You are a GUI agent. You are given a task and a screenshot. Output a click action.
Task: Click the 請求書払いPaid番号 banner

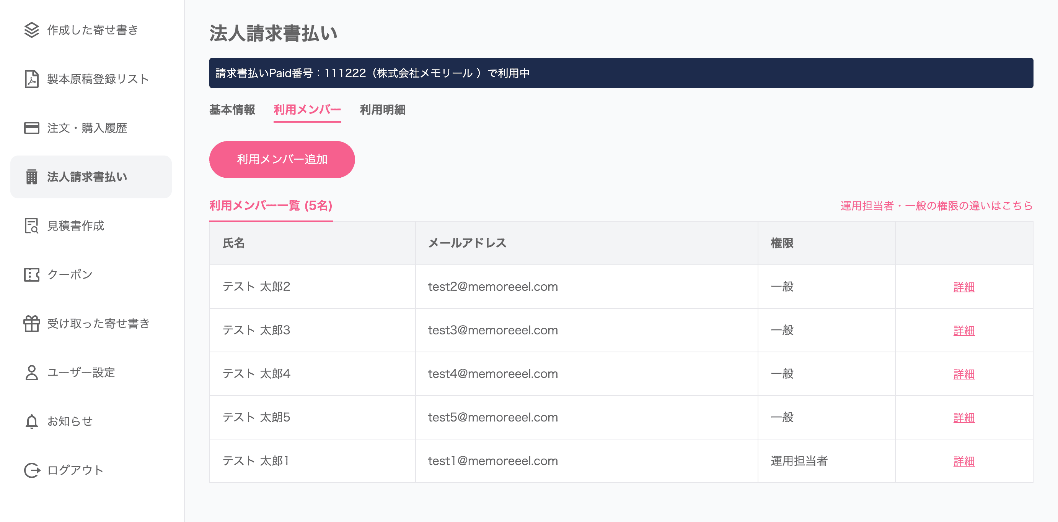(621, 73)
